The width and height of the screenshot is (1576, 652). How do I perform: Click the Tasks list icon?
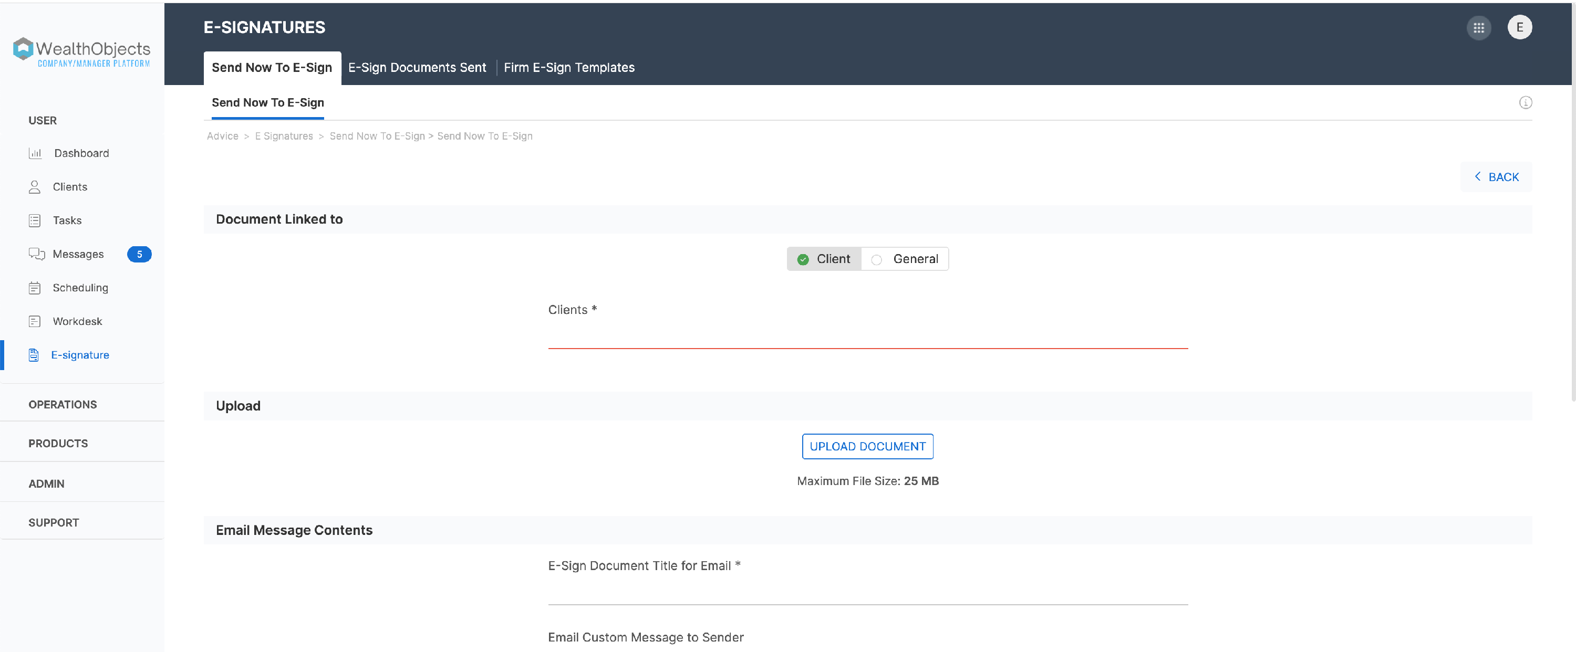tap(35, 221)
